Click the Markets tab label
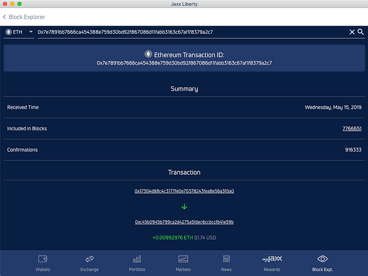 [x=183, y=269]
